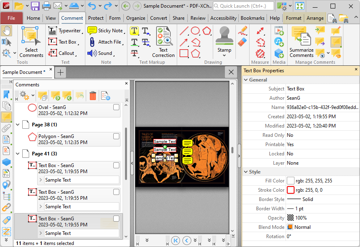Open comments options gear dropdown
Screen dimensions: 360x247
click(x=33, y=96)
